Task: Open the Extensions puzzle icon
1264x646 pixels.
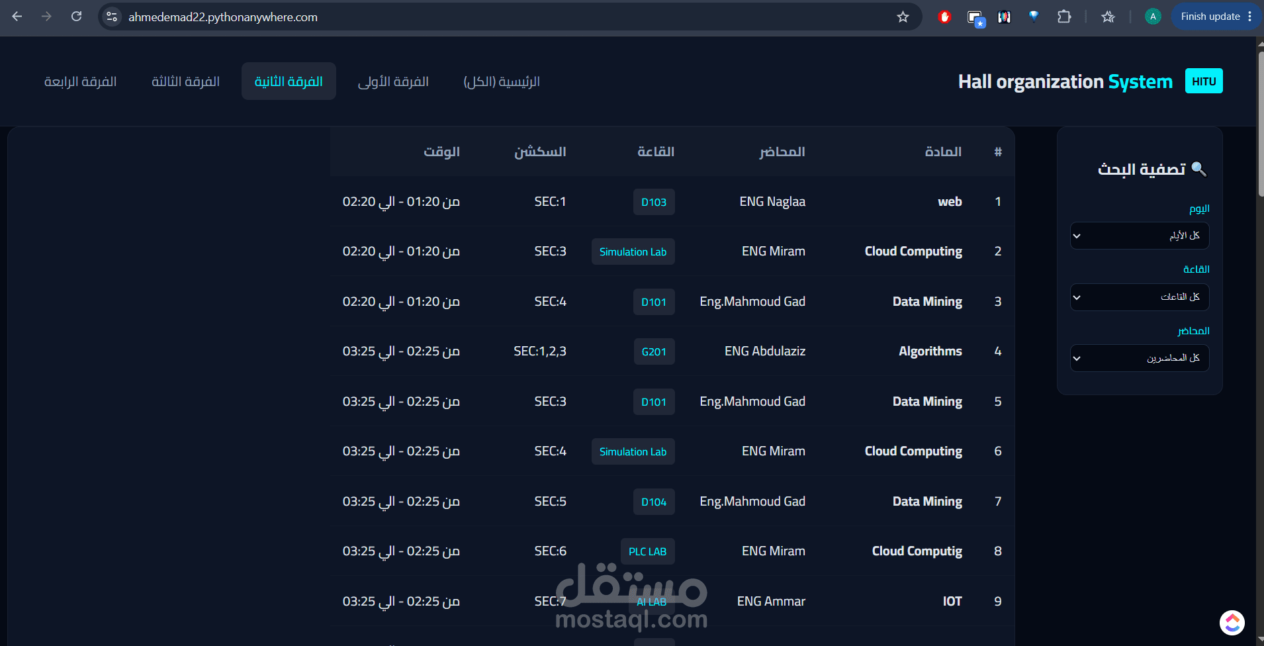Action: [x=1064, y=17]
